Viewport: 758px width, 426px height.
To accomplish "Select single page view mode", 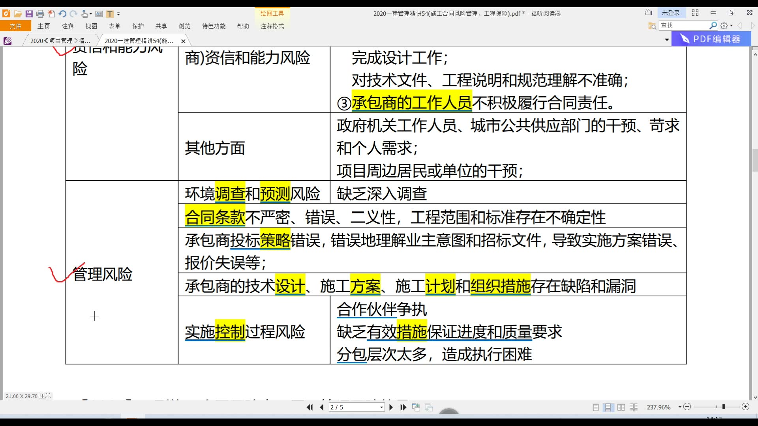I will pyautogui.click(x=596, y=407).
